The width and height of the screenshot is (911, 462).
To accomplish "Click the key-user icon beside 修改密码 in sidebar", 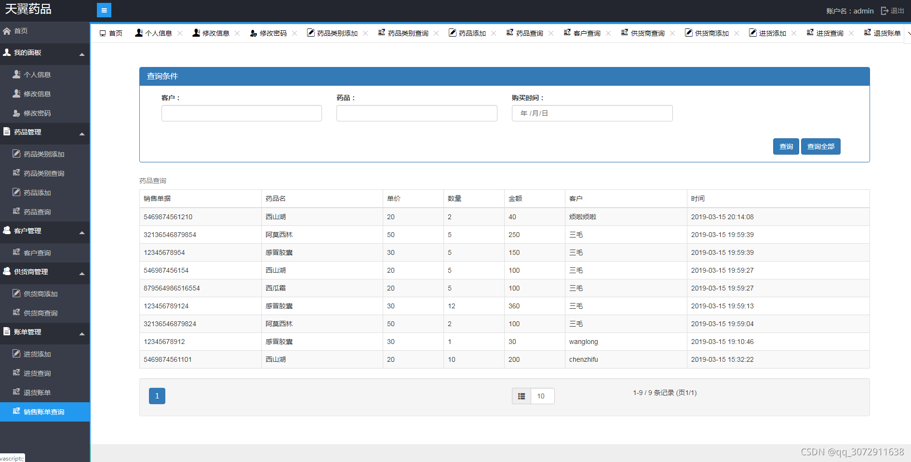I will [x=17, y=113].
